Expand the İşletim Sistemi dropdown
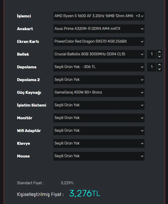Viewport: 168px width, 204px height. pos(99,105)
